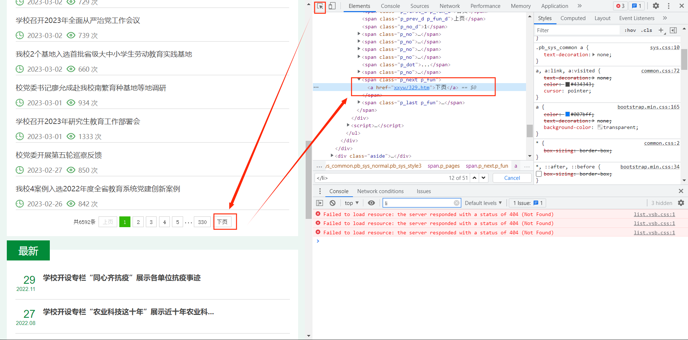Click error icon of first 404 message
Screen dimensions: 688x340
pyautogui.click(x=318, y=214)
